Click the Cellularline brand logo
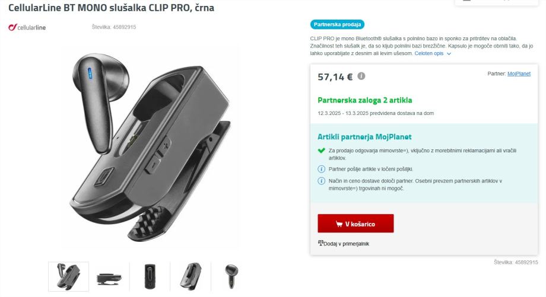Image resolution: width=546 pixels, height=297 pixels. point(27,27)
